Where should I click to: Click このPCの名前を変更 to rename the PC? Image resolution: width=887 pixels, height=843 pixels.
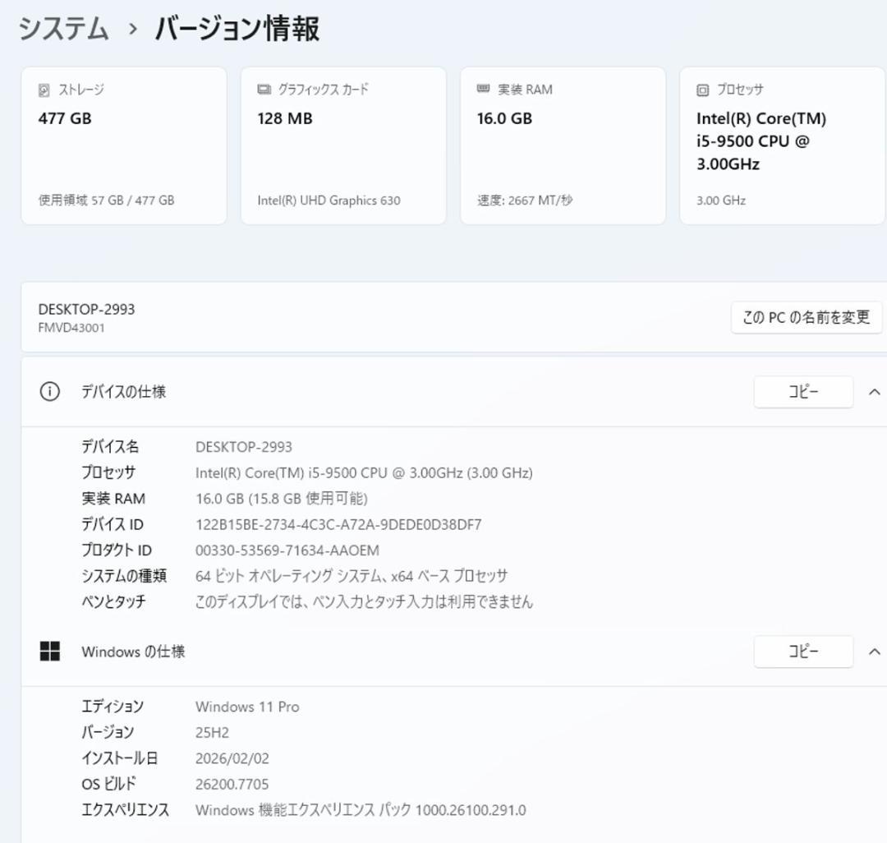click(806, 317)
